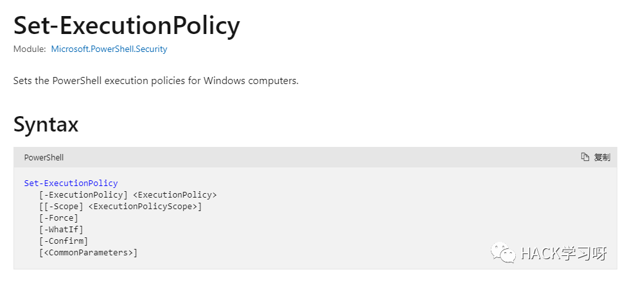Open the Microsoft.PowerShell.Security module link
Screen dimensions: 627x281
[x=109, y=49]
